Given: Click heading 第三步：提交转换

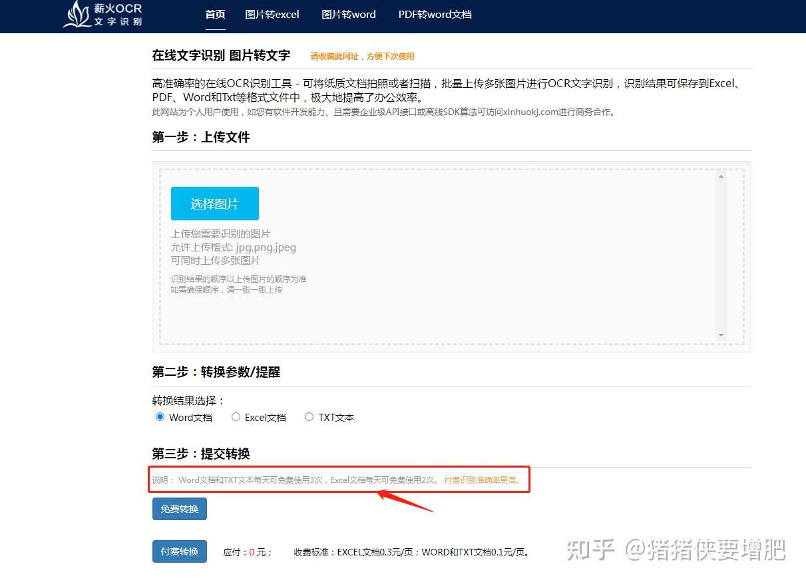Looking at the screenshot, I should tap(201, 454).
